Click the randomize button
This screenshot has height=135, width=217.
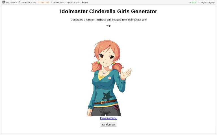(108, 125)
